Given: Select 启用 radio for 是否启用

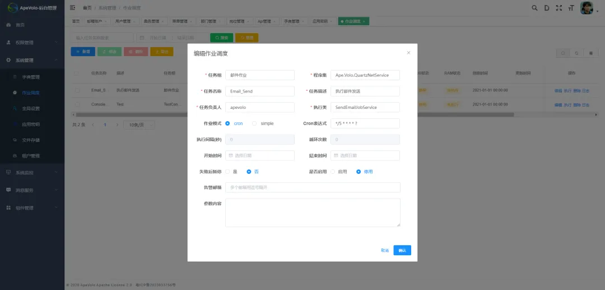Looking at the screenshot, I should 333,172.
